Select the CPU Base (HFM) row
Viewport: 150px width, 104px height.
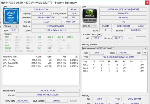[x=41, y=63]
